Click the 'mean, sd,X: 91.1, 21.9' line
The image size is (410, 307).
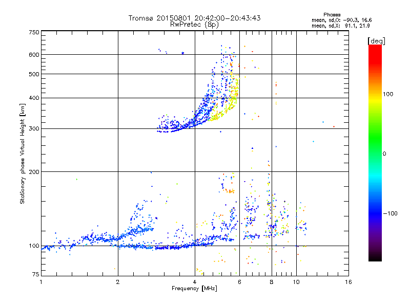(340, 26)
